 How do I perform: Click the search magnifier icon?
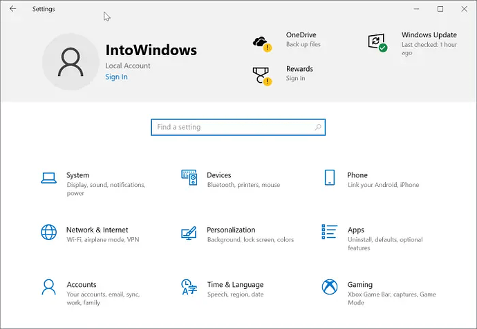coord(318,127)
